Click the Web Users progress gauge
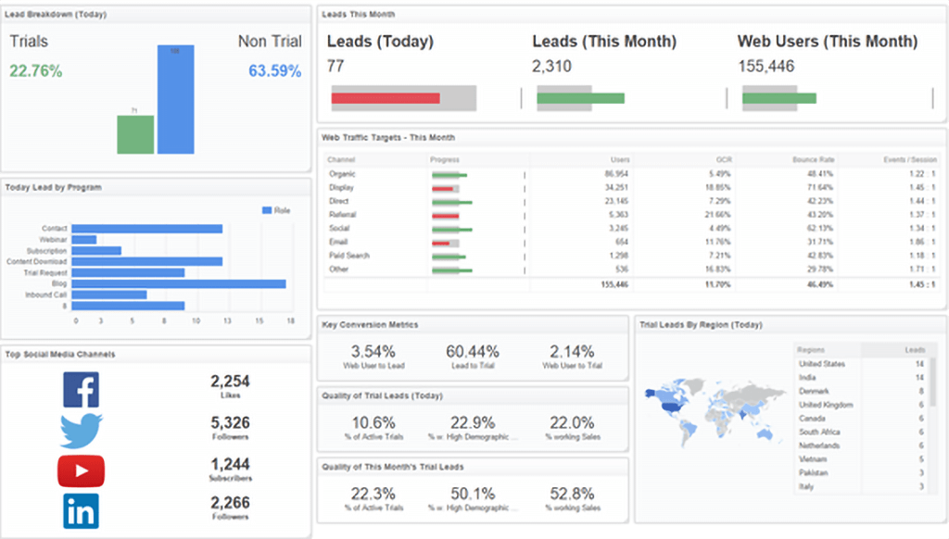Image resolution: width=949 pixels, height=539 pixels. click(x=779, y=98)
